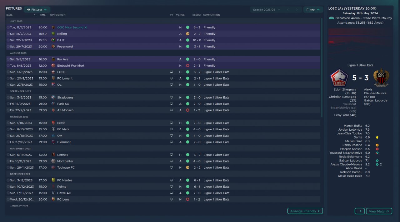Click Dante's yellow card icon

[x=377, y=137]
